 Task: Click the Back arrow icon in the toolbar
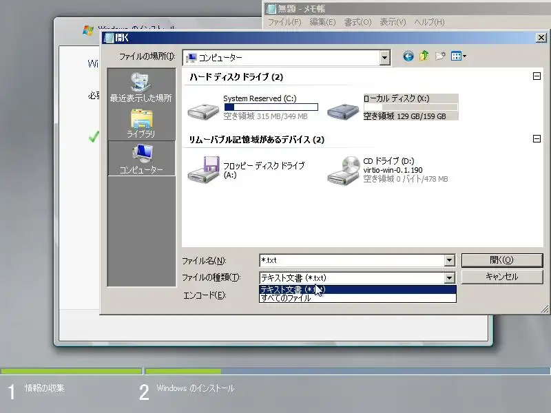tap(408, 56)
